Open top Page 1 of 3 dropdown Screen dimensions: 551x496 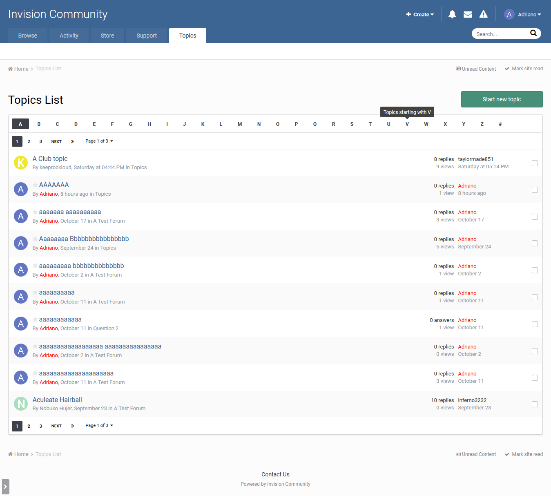[x=99, y=141]
